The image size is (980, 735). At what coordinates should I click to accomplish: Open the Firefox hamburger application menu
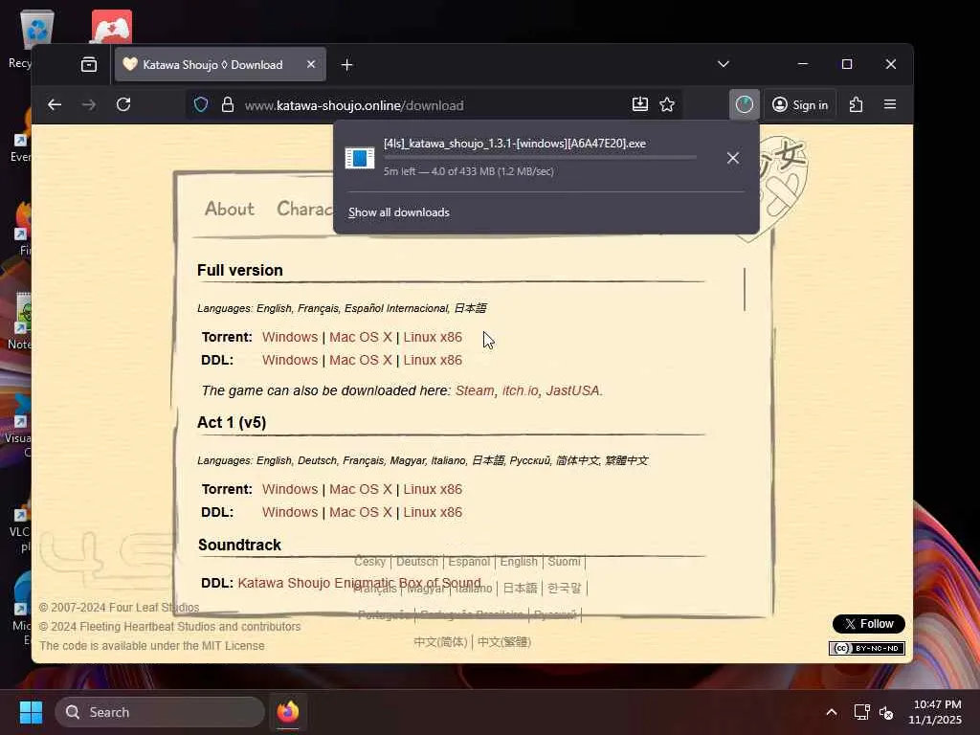(x=890, y=104)
